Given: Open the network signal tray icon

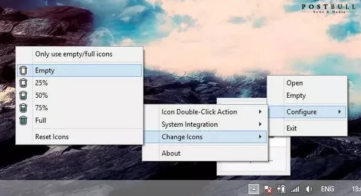Looking at the screenshot, I should [295, 189].
